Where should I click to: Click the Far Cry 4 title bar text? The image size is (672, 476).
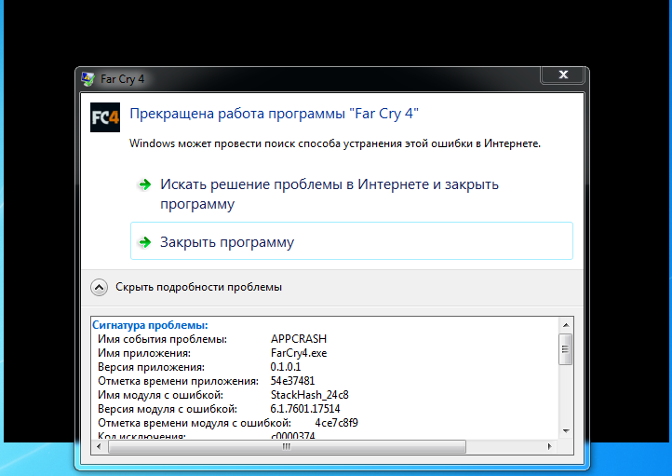122,79
